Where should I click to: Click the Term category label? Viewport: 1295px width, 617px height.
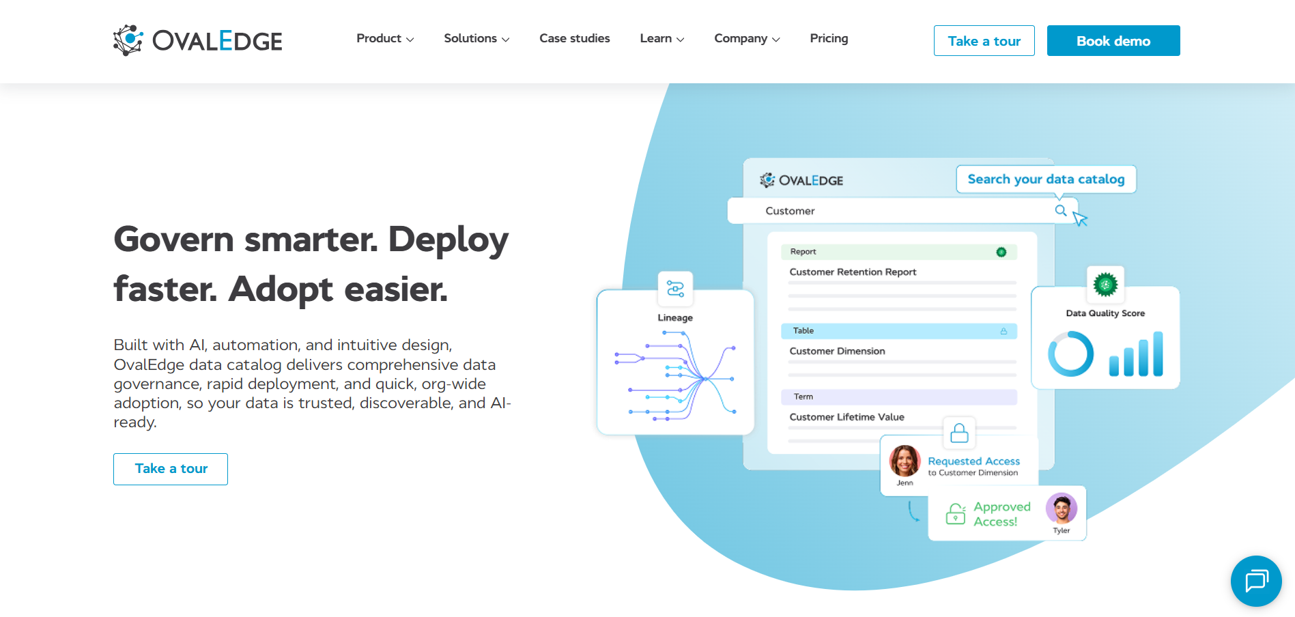803,397
